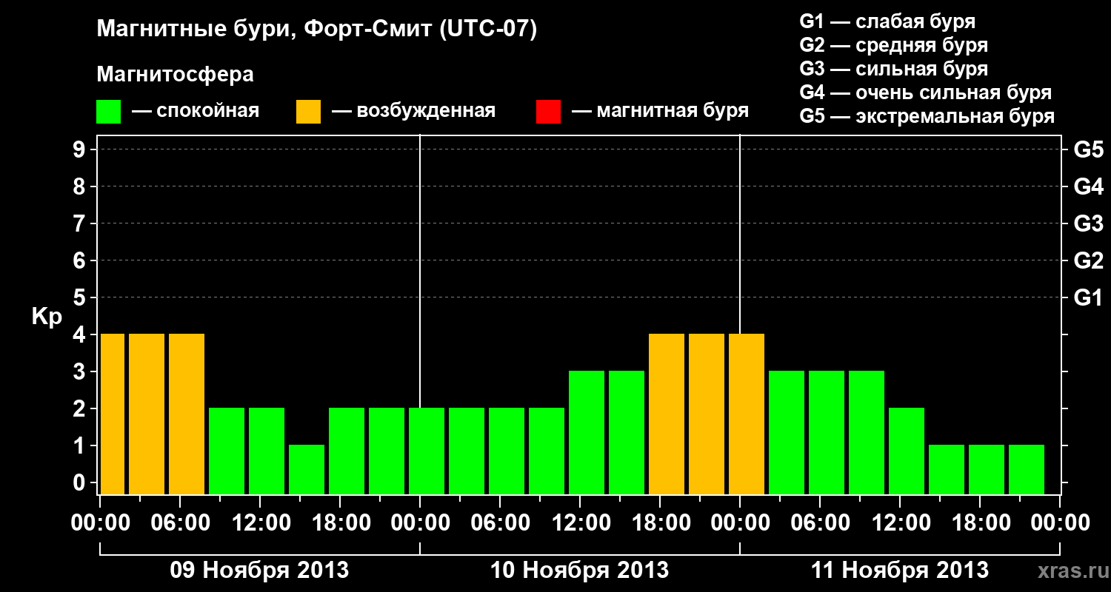This screenshot has height=592, width=1111.
Task: Click the green 09:00–12:00 bar on 09 Ноября
Action: [x=227, y=451]
